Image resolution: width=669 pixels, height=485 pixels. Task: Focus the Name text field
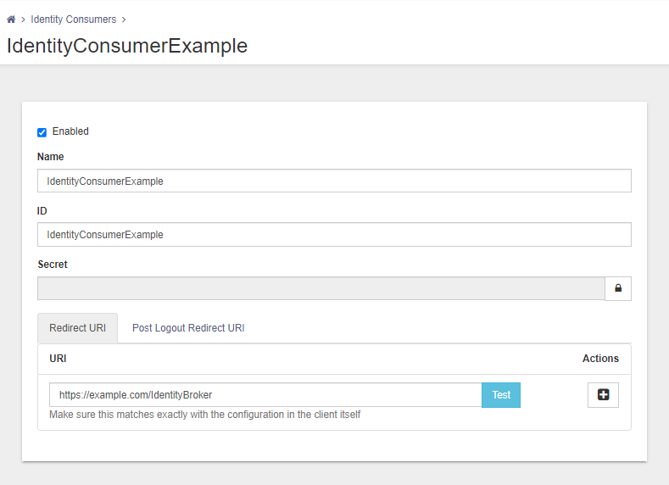pos(334,181)
